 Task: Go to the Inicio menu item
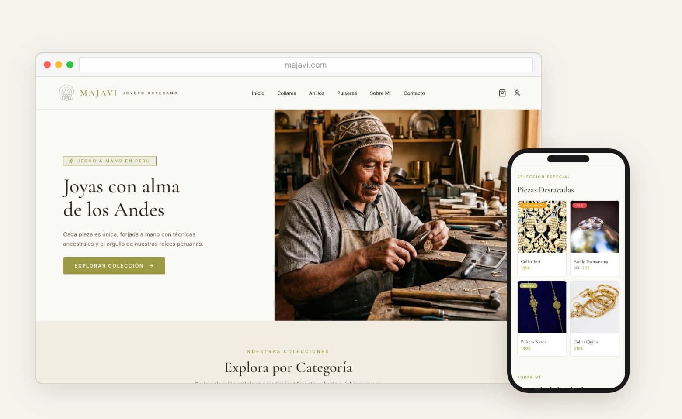258,93
